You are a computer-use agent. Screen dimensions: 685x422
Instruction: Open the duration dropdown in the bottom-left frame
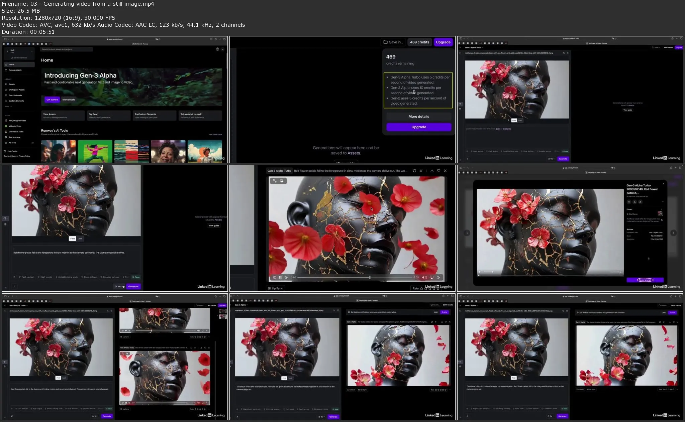pyautogui.click(x=96, y=416)
